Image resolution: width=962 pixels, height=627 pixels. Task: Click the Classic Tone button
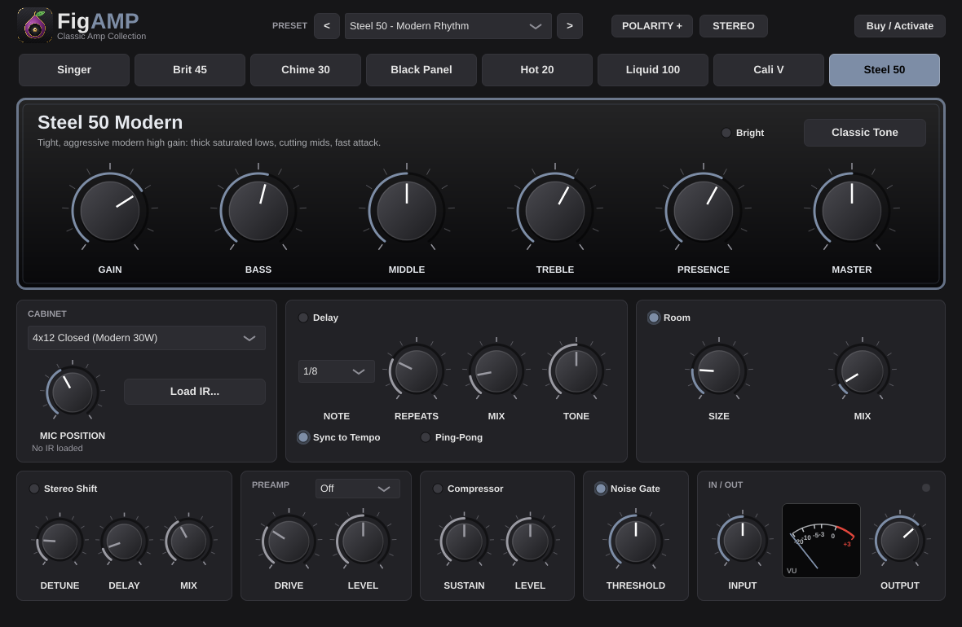click(864, 133)
